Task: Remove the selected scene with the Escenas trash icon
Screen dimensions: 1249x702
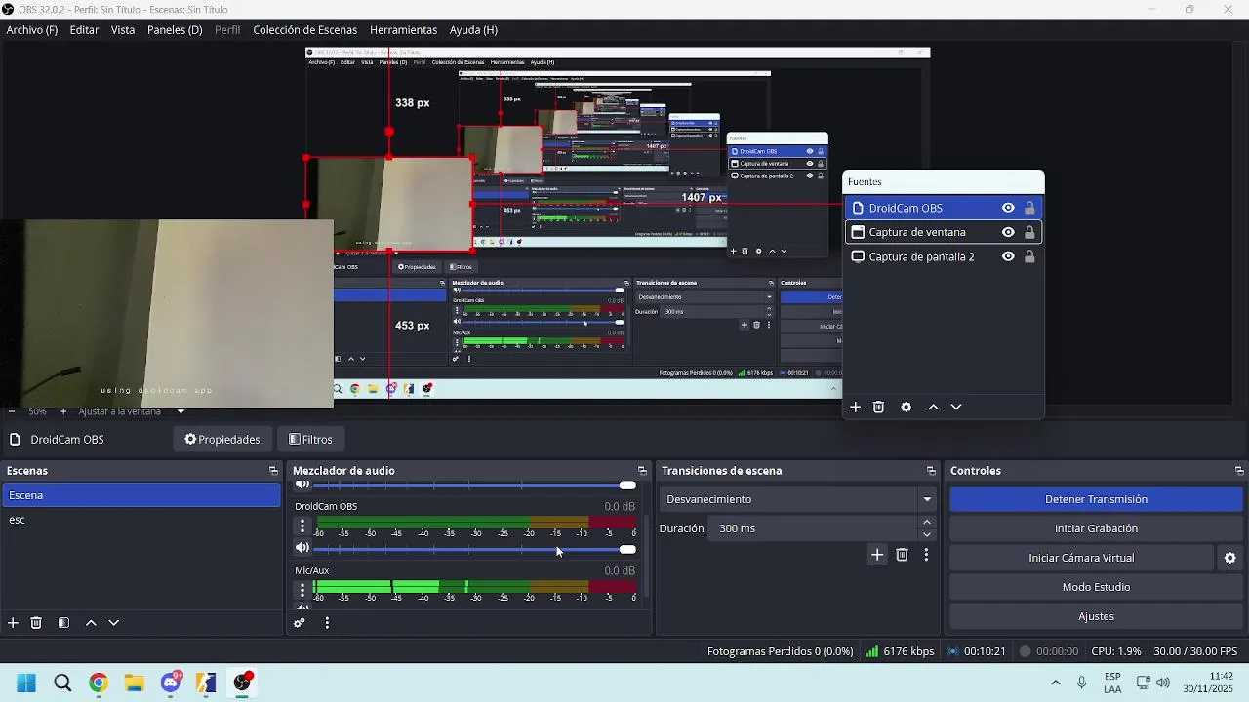Action: (x=36, y=623)
